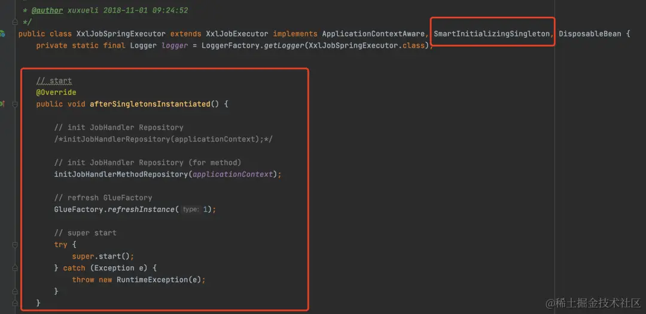Click the Spring bean gutter icon beside class declaration

pyautogui.click(x=2, y=33)
